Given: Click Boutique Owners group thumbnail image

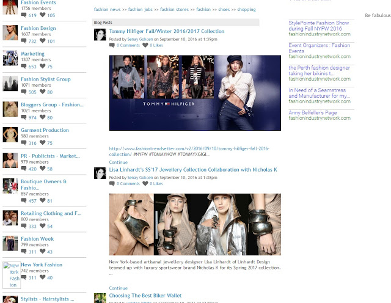Looking at the screenshot, I should [x=10, y=186].
